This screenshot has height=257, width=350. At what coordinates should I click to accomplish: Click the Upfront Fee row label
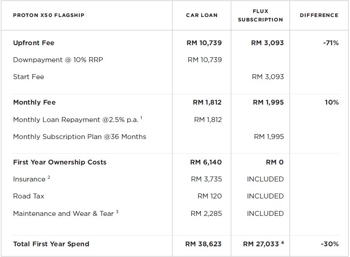tap(34, 43)
